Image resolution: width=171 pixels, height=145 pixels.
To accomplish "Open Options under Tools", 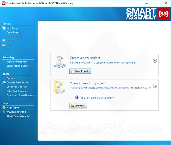I will (x=11, y=78).
